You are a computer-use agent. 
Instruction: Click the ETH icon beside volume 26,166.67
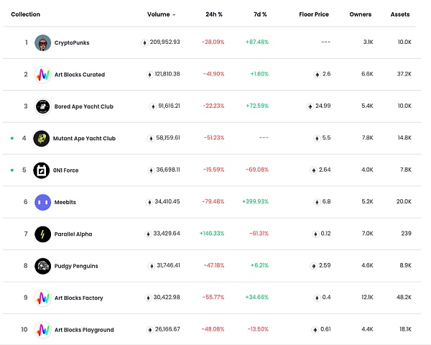point(150,330)
